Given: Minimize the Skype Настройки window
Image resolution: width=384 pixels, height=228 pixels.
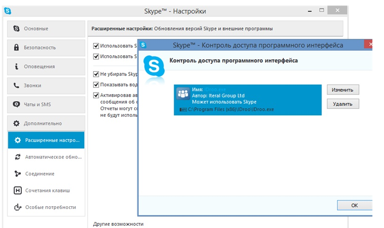Looking at the screenshot, I should tap(310, 11).
